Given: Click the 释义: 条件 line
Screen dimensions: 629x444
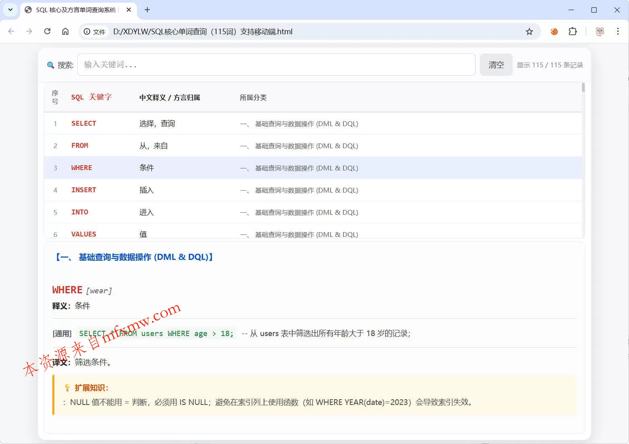Looking at the screenshot, I should (x=71, y=306).
